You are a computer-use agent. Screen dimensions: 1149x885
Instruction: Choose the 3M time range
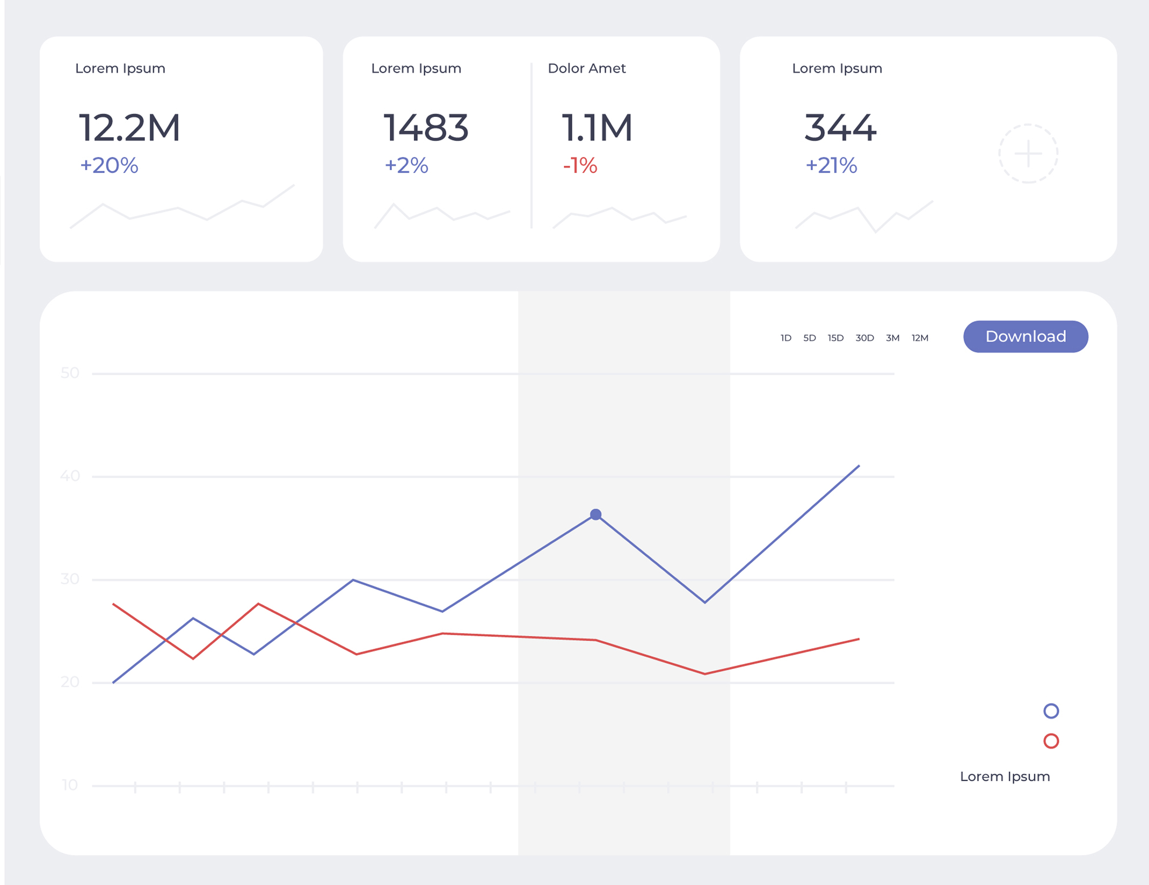coord(892,338)
